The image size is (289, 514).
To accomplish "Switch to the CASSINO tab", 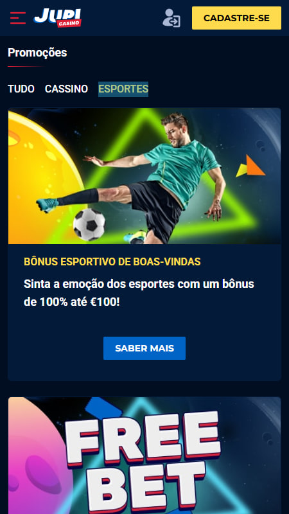I will [x=66, y=89].
